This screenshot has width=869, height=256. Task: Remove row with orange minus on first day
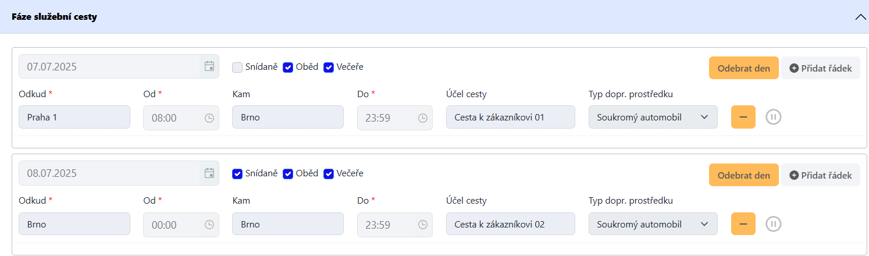[x=743, y=117]
